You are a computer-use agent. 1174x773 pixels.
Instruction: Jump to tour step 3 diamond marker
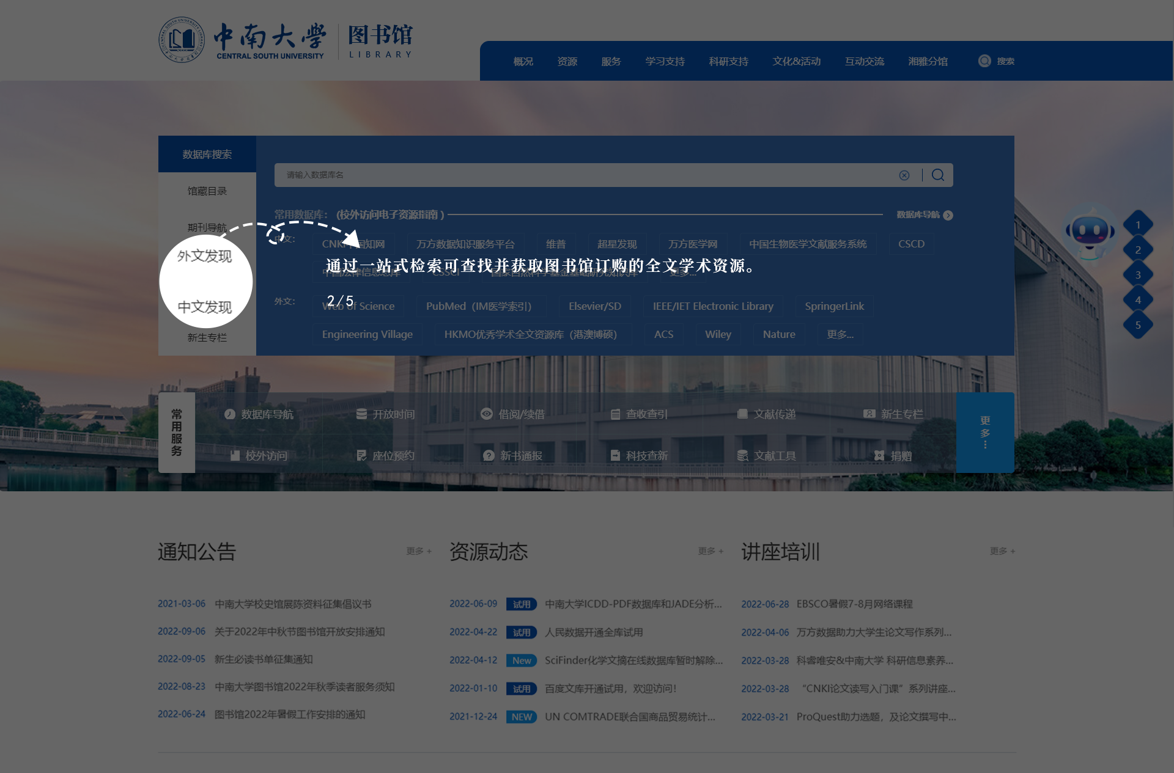[x=1137, y=275]
